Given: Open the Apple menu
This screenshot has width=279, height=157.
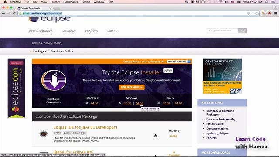Looking at the screenshot, I should (5, 2).
